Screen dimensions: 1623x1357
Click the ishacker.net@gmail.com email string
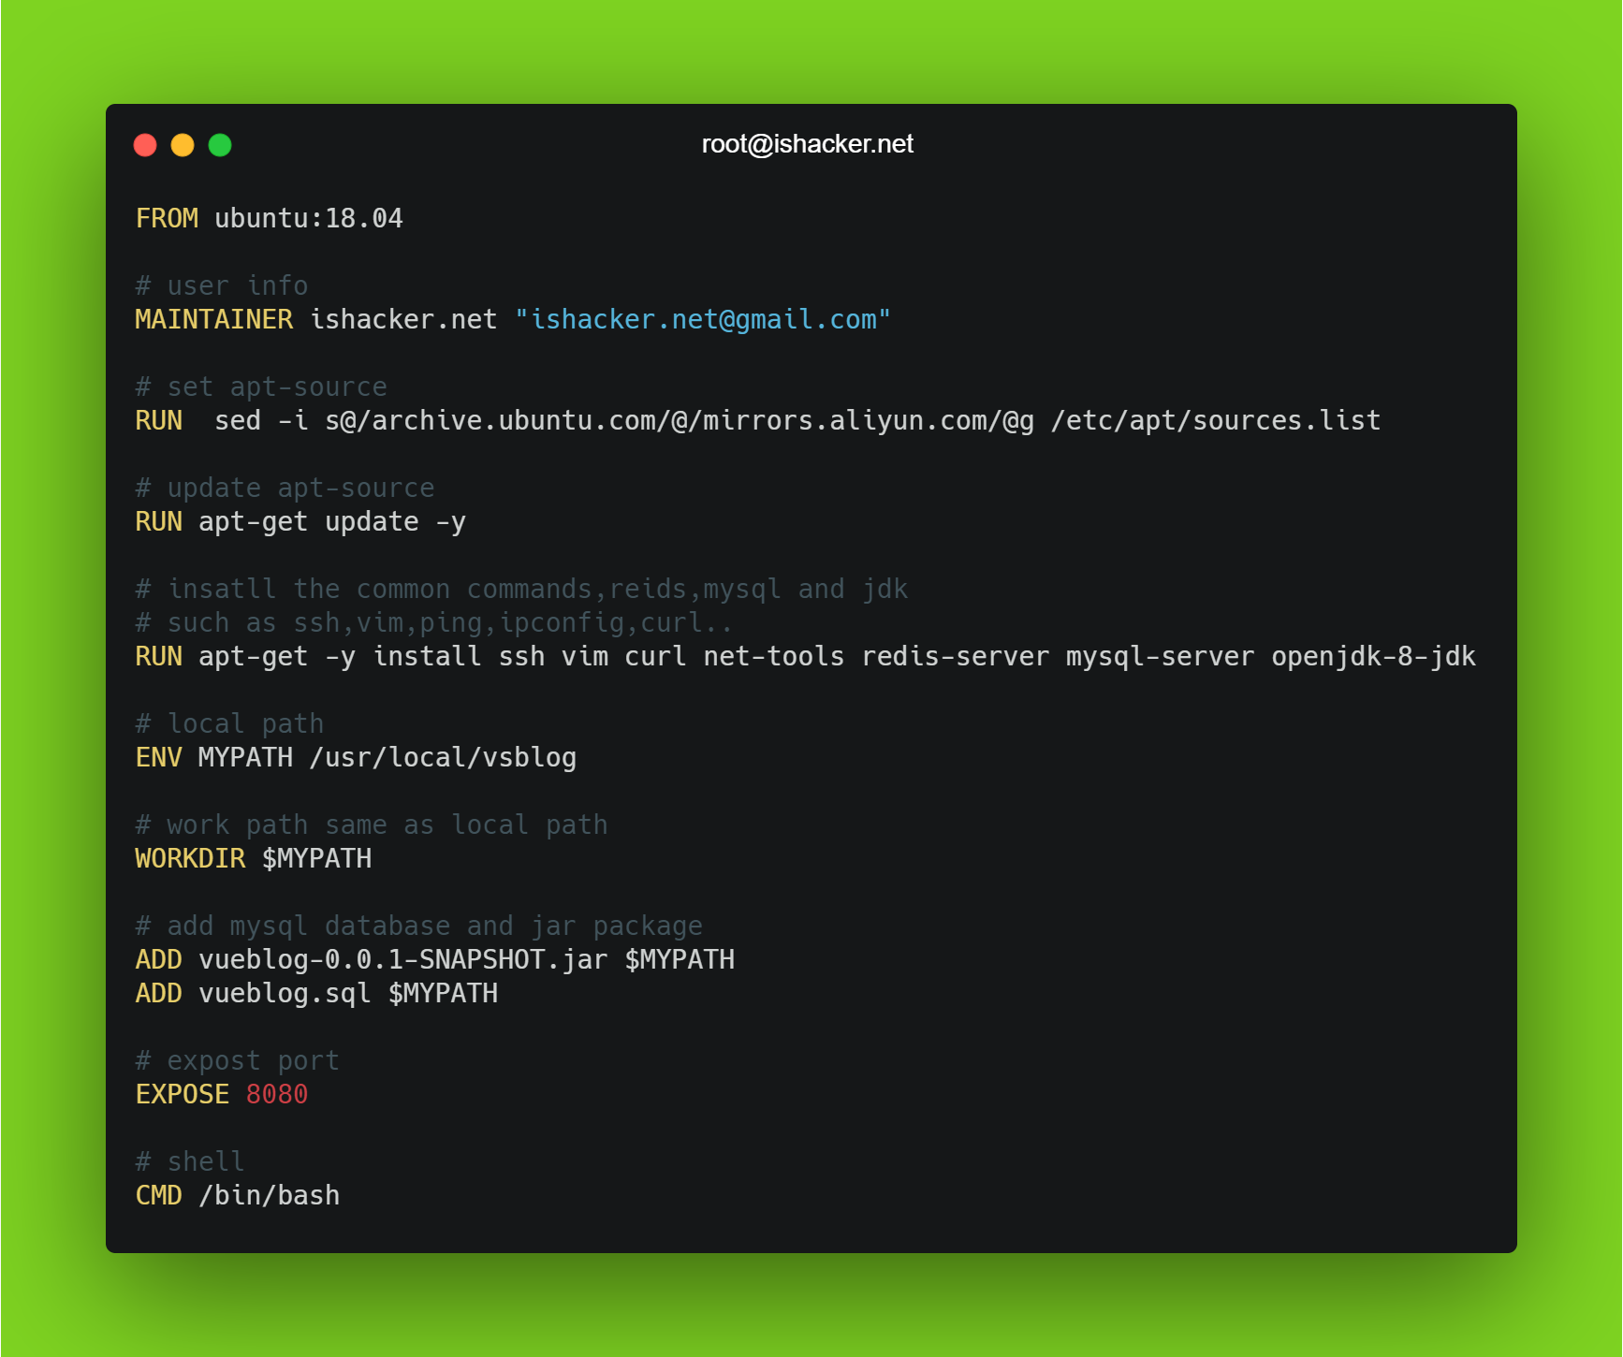pyautogui.click(x=703, y=319)
